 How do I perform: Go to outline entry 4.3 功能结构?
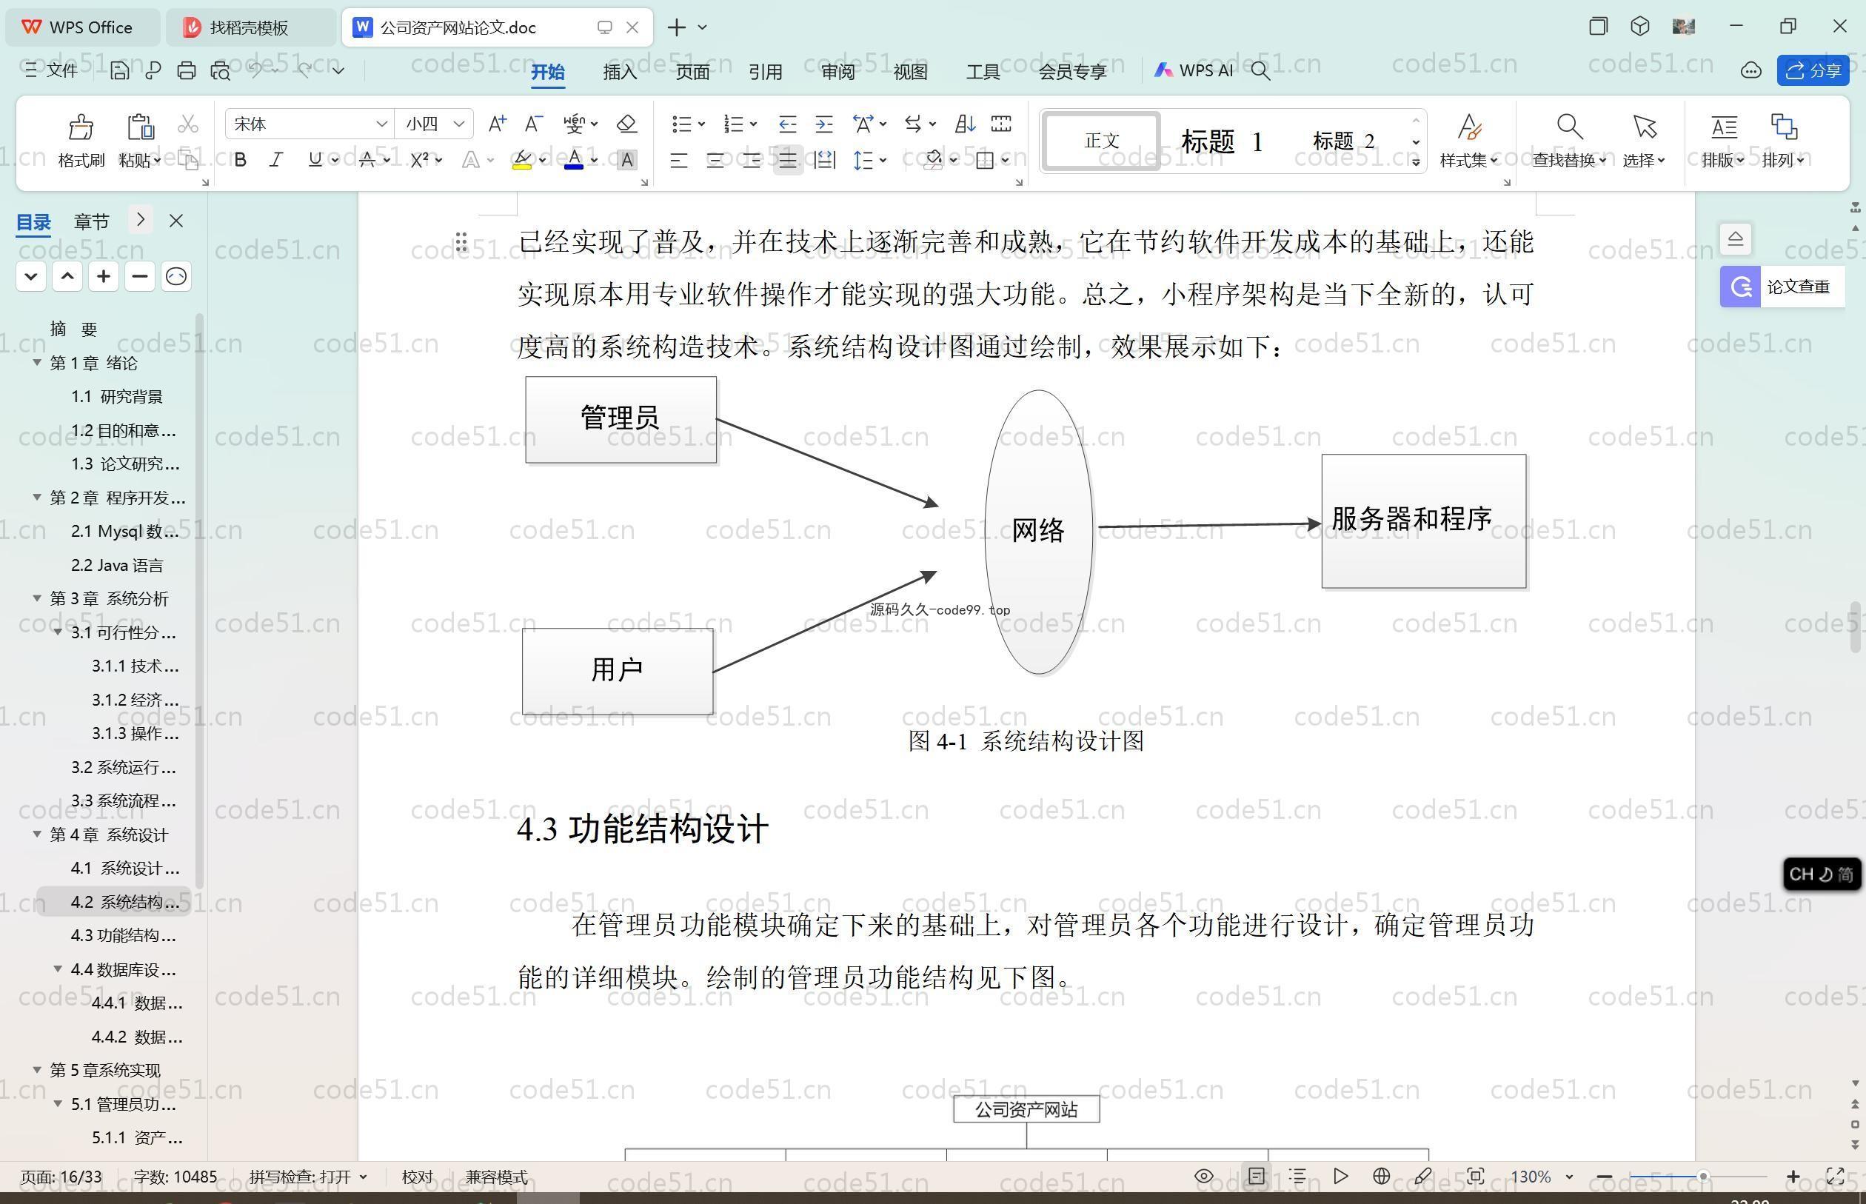click(x=124, y=935)
